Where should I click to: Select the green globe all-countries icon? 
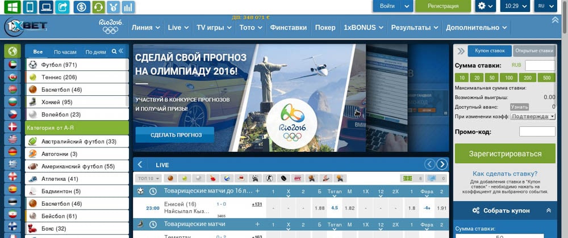pos(12,51)
